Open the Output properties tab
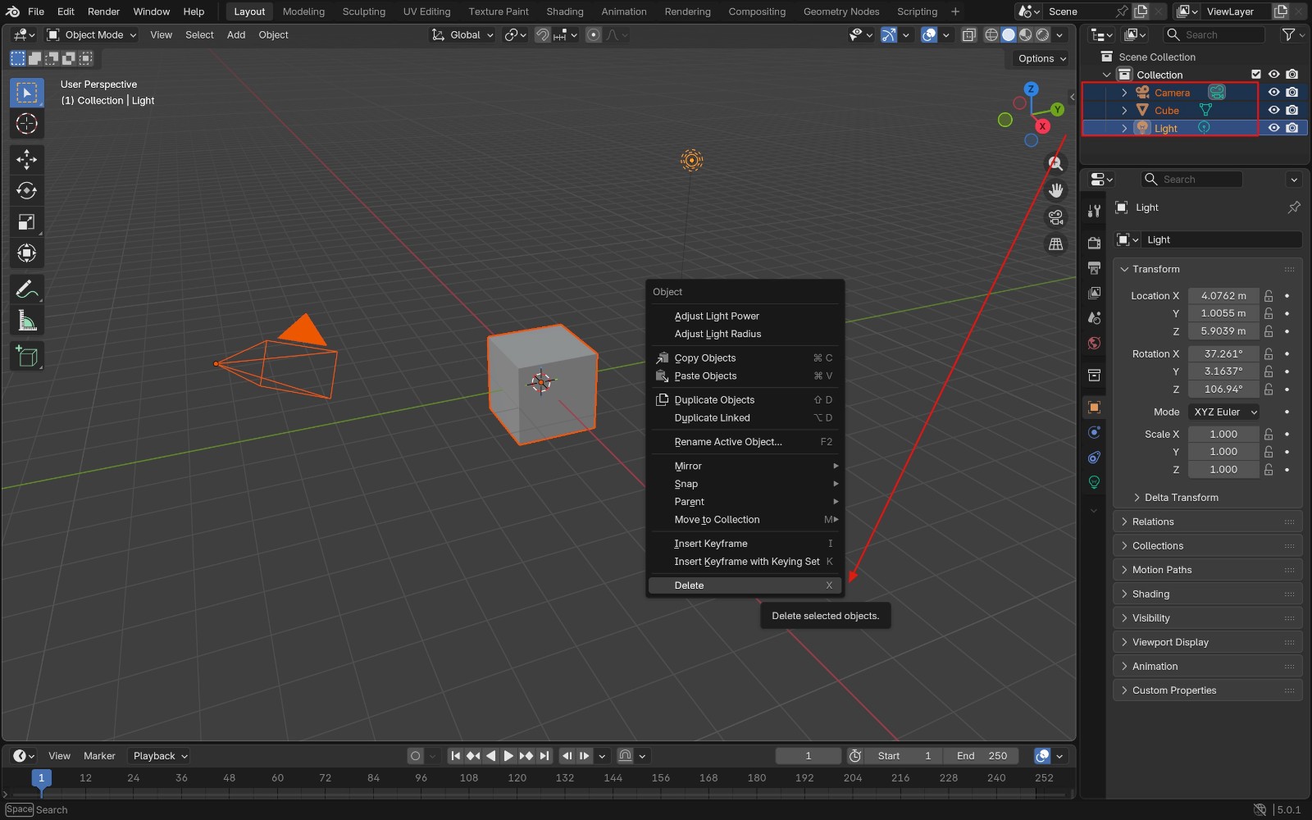The height and width of the screenshot is (820, 1312). click(1094, 268)
